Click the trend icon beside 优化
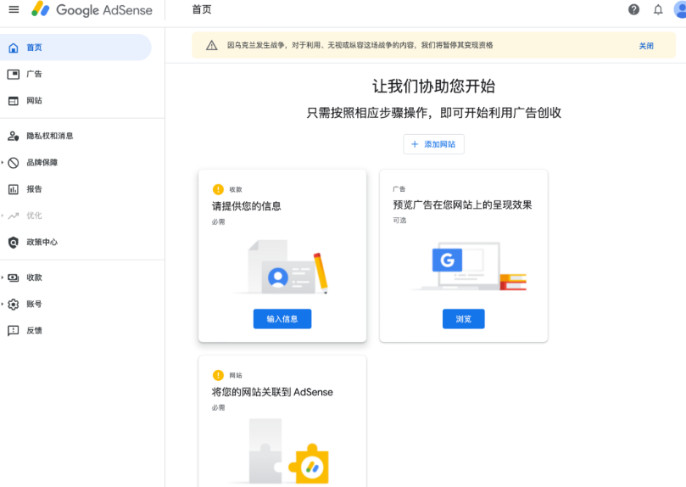 click(x=14, y=216)
